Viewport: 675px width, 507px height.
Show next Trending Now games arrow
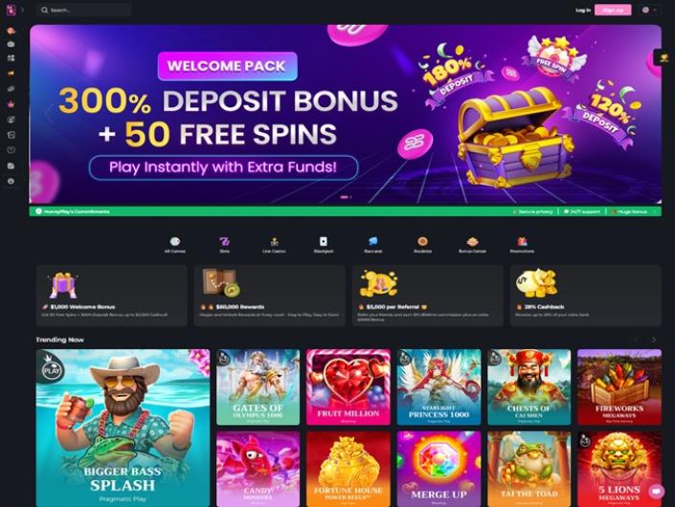pos(654,340)
